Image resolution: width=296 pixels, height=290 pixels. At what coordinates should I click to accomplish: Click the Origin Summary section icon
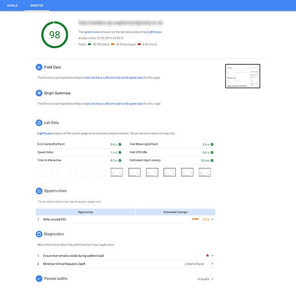(x=39, y=93)
